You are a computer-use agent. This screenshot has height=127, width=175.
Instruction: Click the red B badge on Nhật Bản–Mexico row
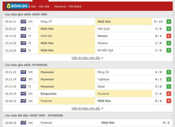coord(169,36)
